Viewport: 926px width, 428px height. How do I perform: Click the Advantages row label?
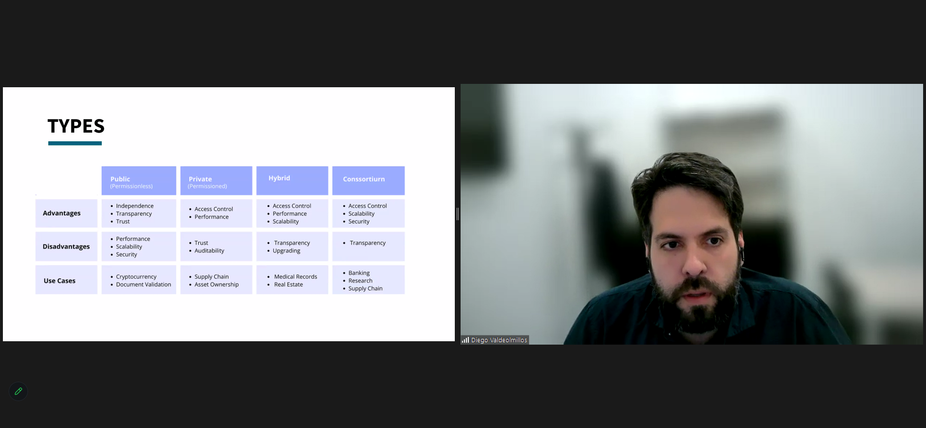pyautogui.click(x=62, y=213)
